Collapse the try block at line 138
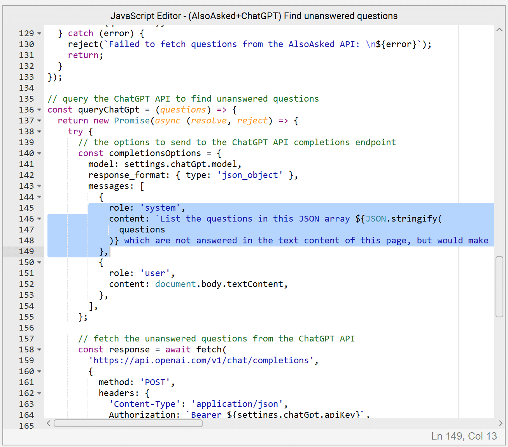Screen dimensions: 508x447 (x=39, y=132)
